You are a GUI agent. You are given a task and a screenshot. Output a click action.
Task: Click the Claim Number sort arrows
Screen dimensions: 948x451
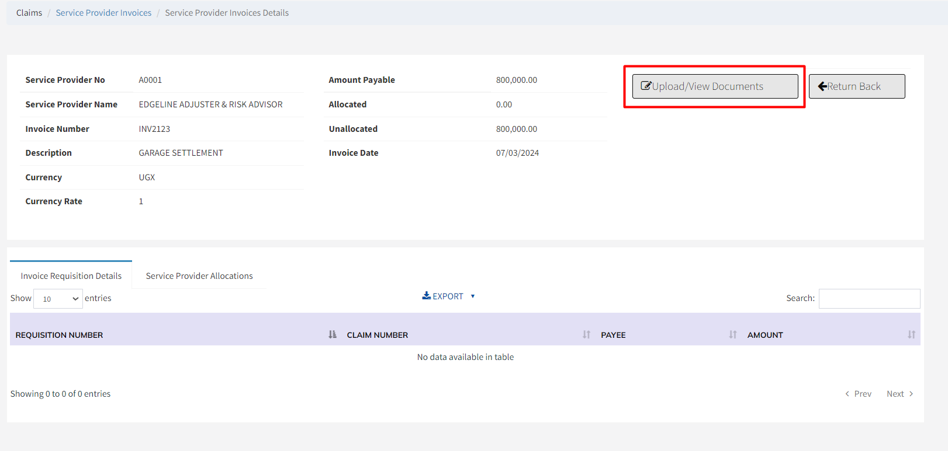click(586, 334)
